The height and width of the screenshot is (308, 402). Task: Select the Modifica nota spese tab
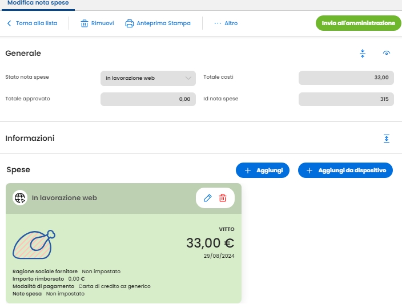38,3
